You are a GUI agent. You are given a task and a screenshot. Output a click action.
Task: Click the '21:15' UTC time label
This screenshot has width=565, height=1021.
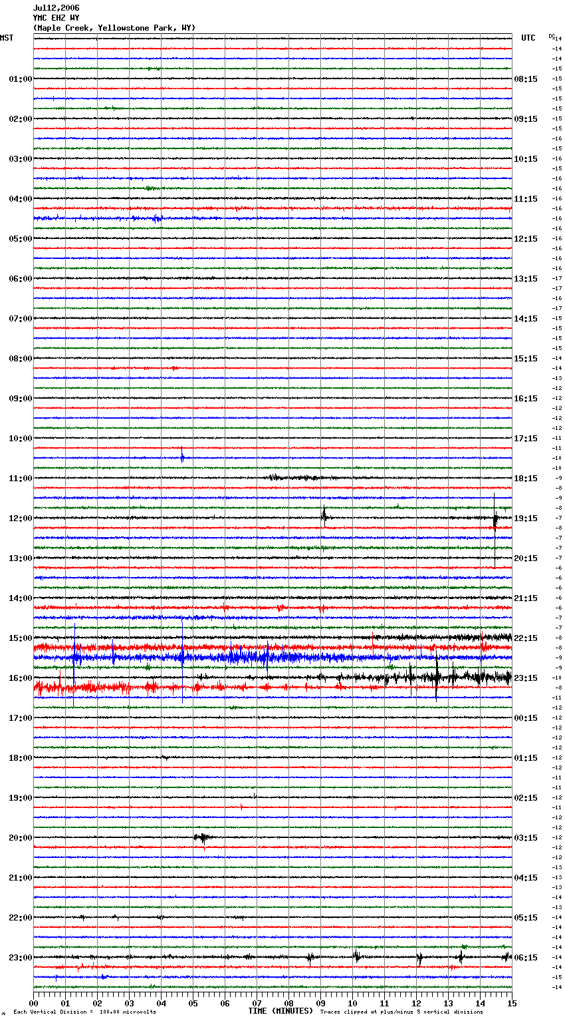pyautogui.click(x=526, y=598)
